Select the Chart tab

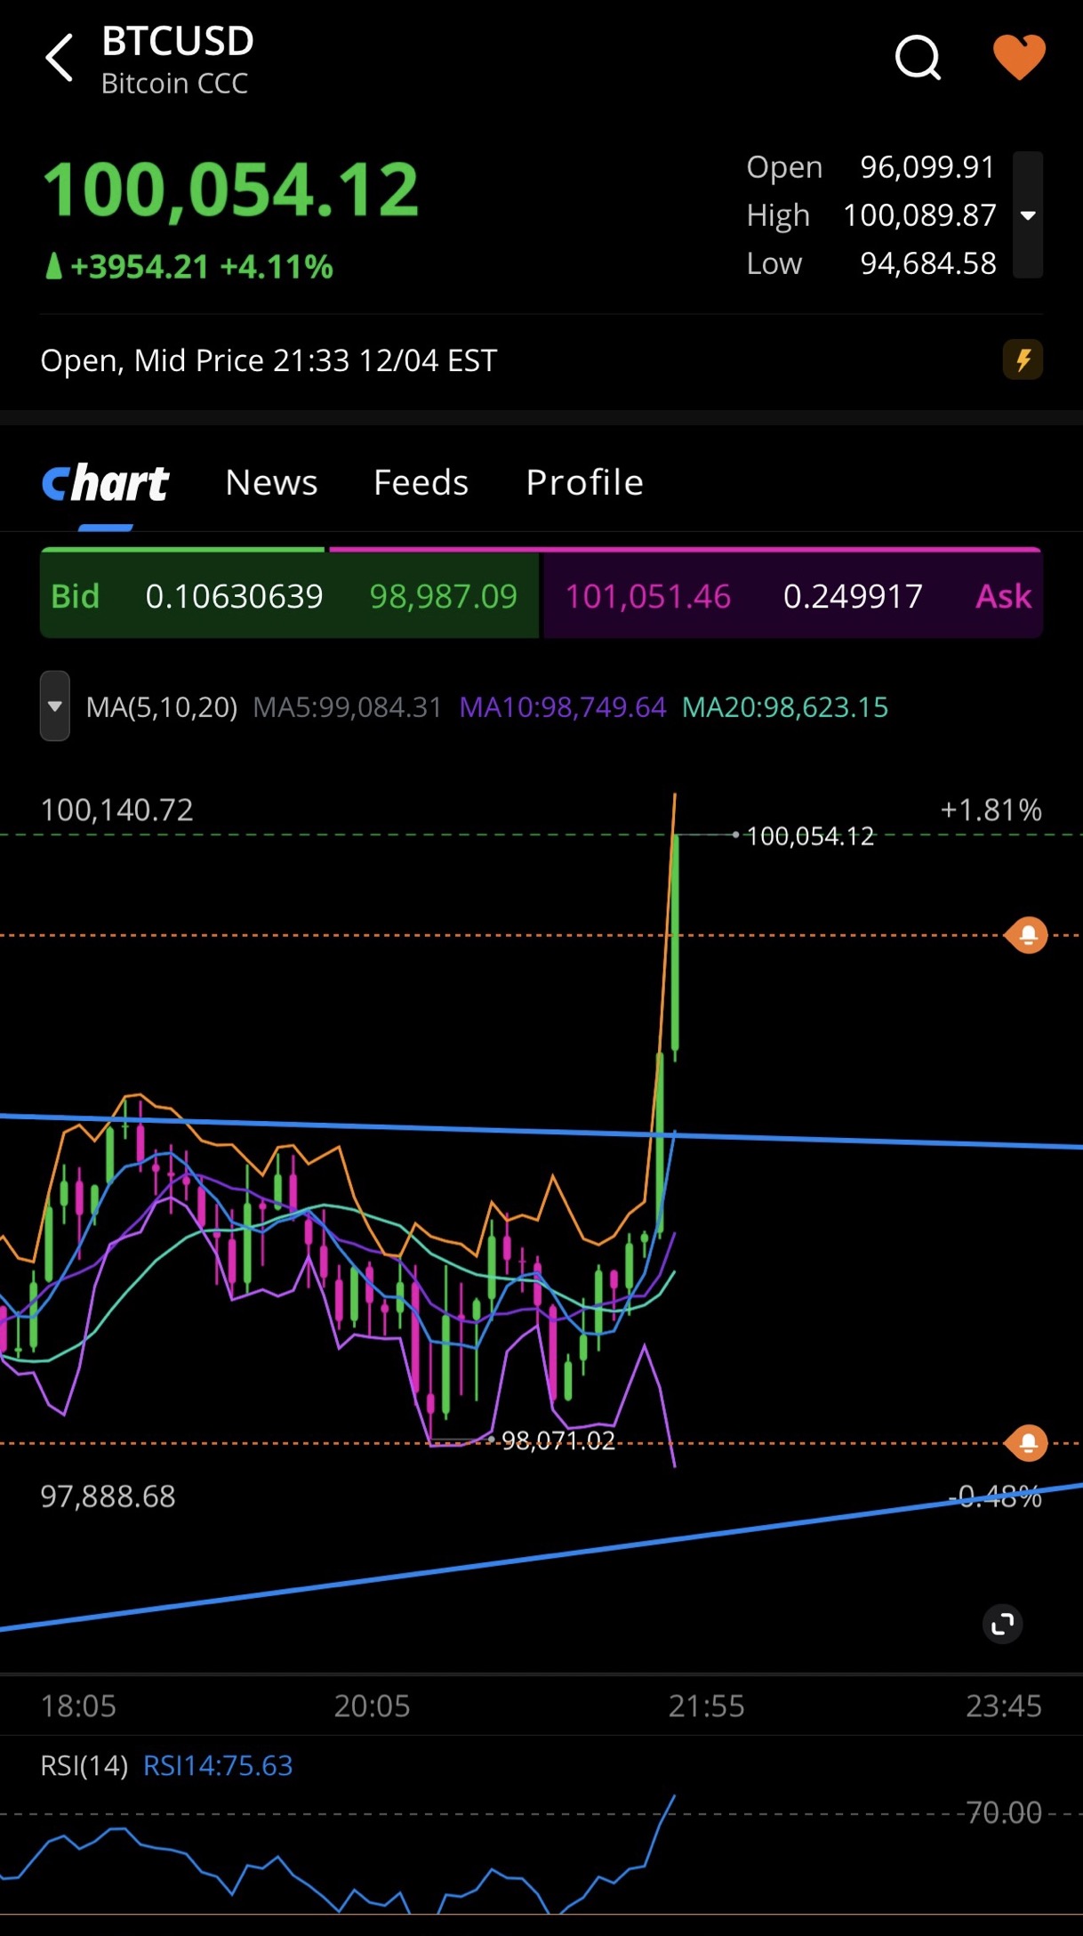click(106, 483)
